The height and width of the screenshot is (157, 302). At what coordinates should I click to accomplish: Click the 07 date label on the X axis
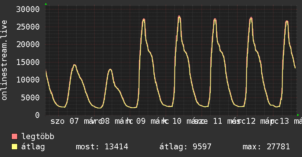click(x=74, y=121)
